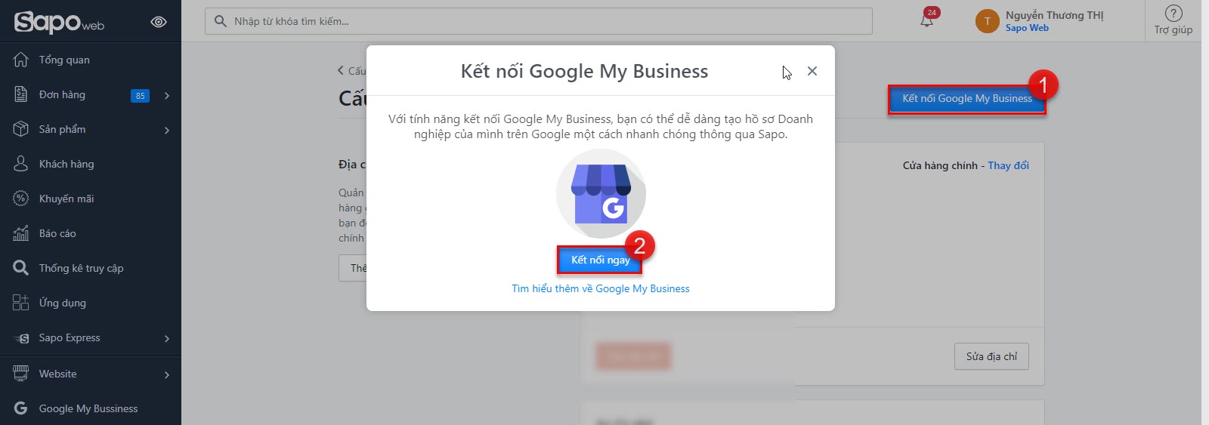The height and width of the screenshot is (425, 1209).
Task: Click the Sapo Express icon
Action: pyautogui.click(x=21, y=338)
